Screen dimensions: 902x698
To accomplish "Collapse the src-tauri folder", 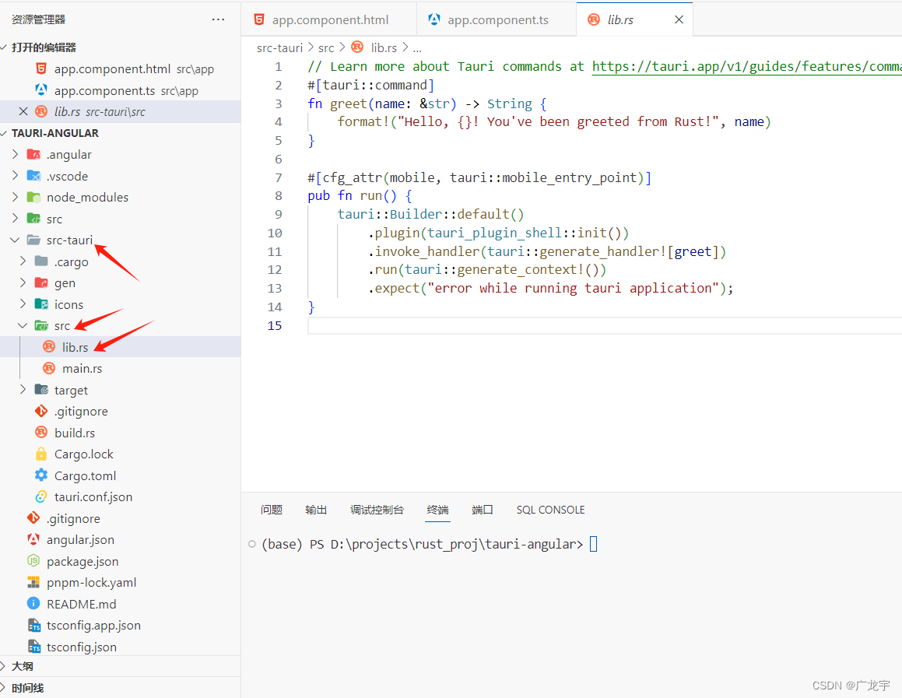I will 15,240.
